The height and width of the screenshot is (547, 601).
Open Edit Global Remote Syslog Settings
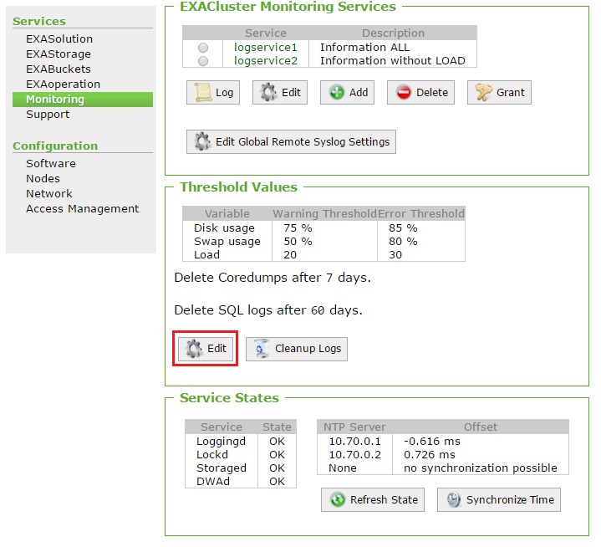pyautogui.click(x=291, y=141)
